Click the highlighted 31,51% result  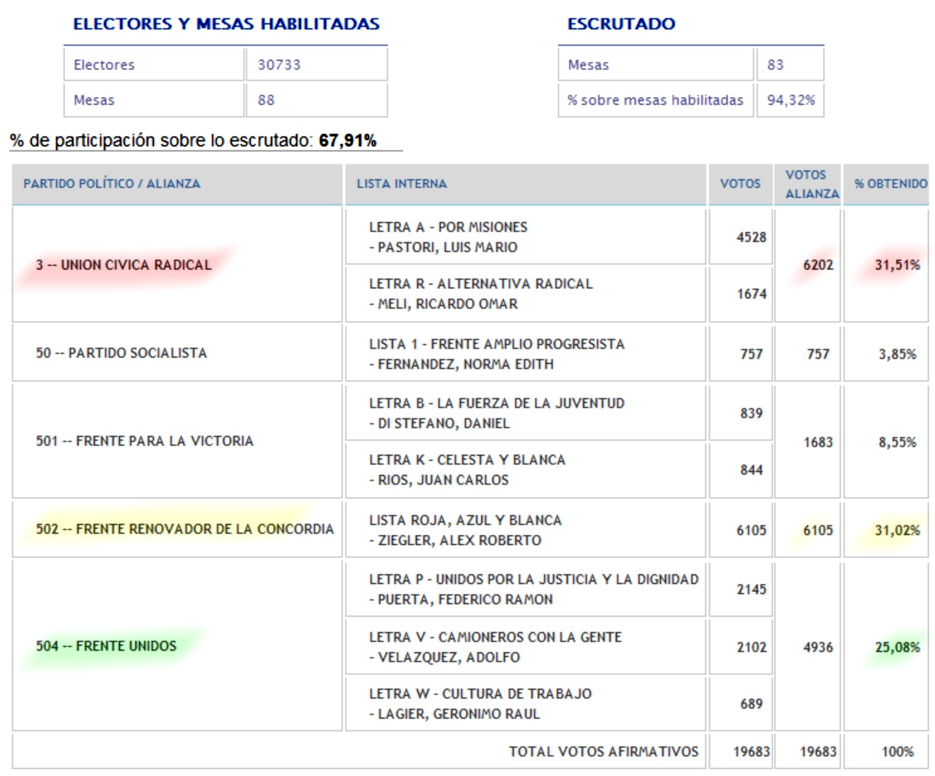pyautogui.click(x=897, y=265)
